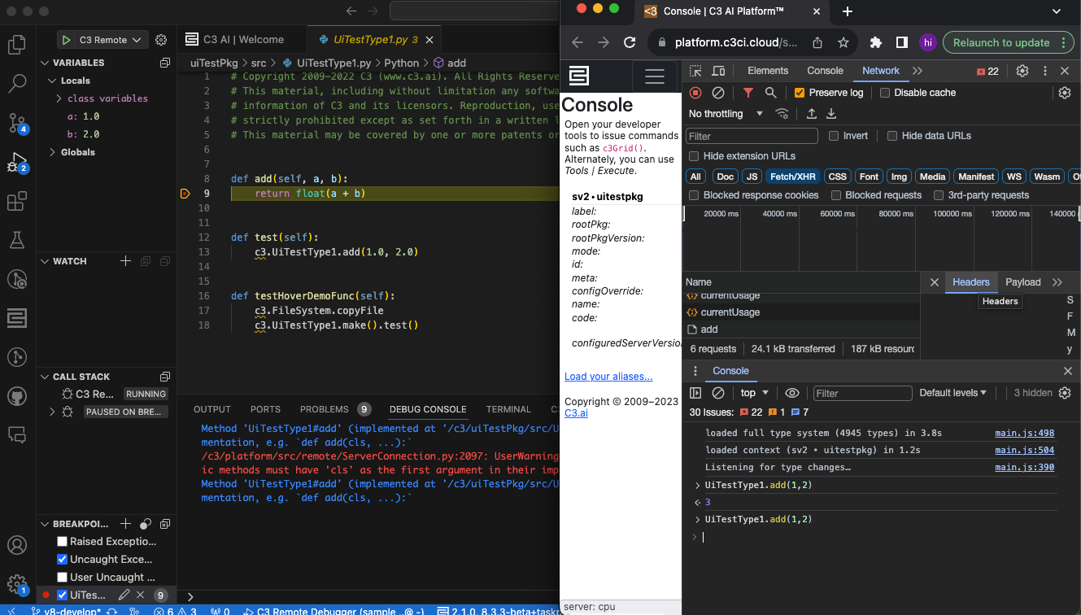
Task: Toggle DevTools device toolbar icon
Action: click(718, 71)
